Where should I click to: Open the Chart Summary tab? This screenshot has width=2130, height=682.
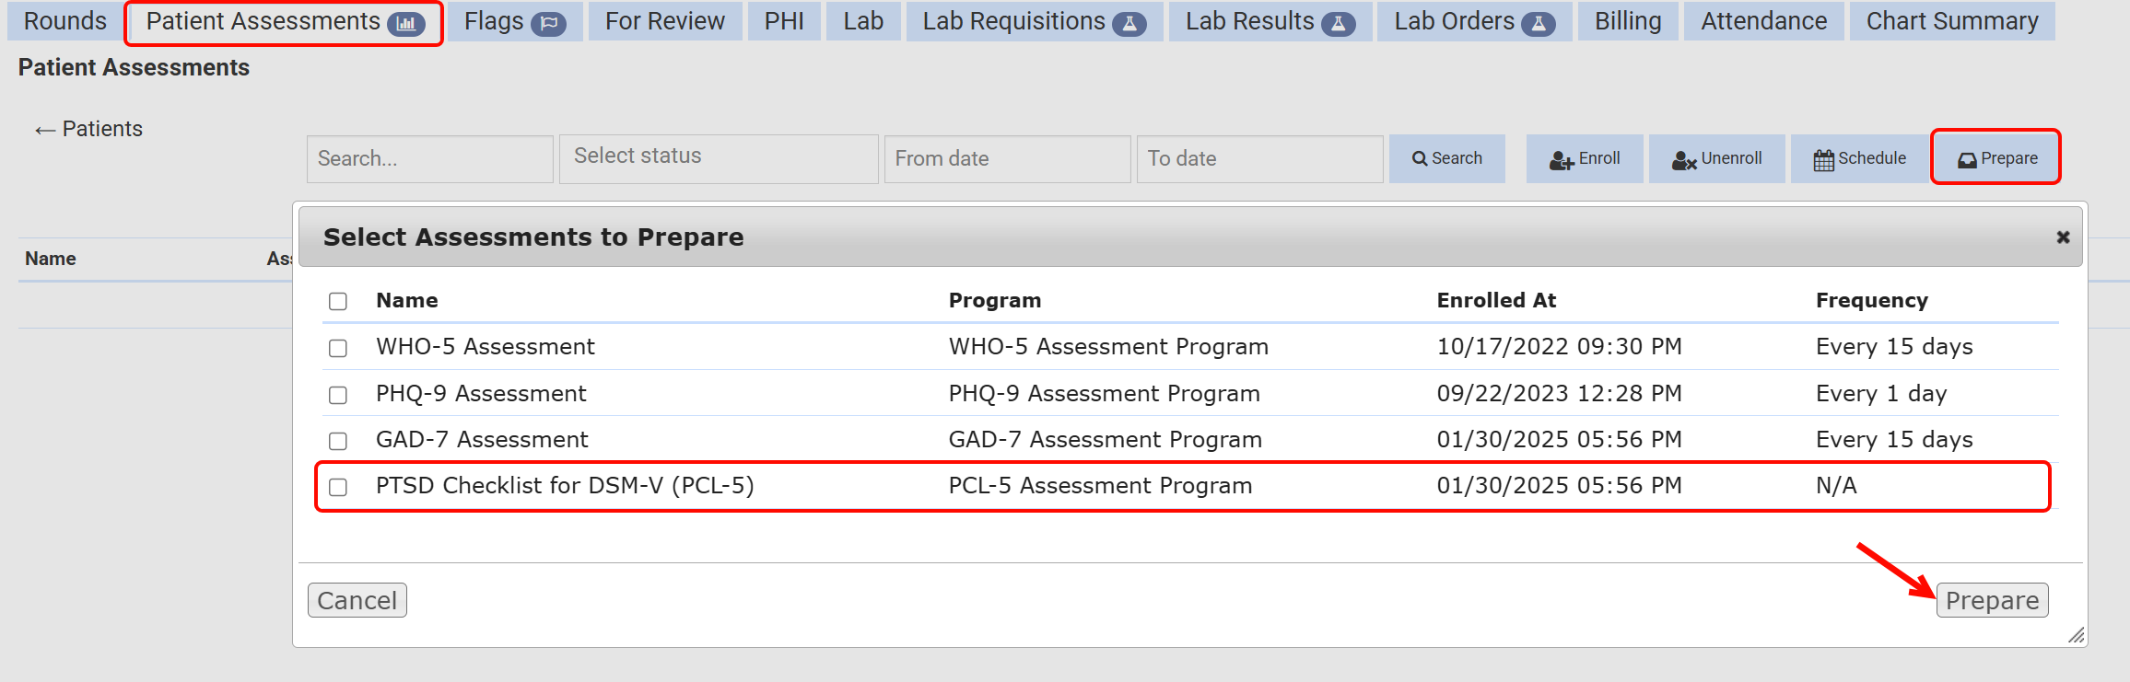[x=1951, y=20]
